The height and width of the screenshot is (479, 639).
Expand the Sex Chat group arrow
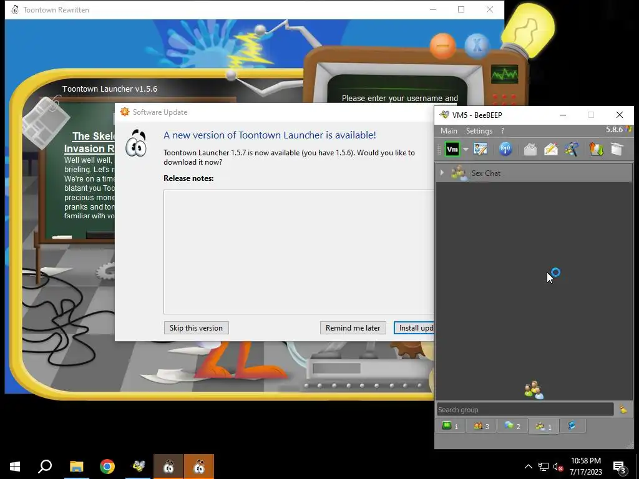point(442,173)
